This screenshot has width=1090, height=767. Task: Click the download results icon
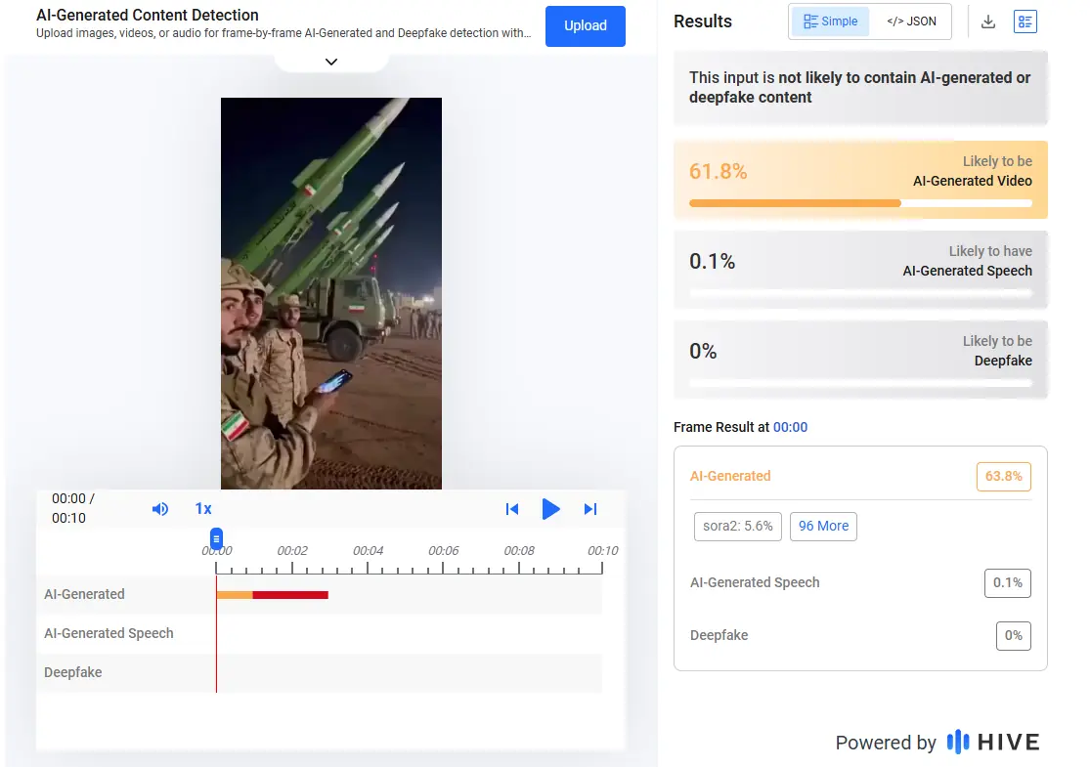[x=988, y=21]
